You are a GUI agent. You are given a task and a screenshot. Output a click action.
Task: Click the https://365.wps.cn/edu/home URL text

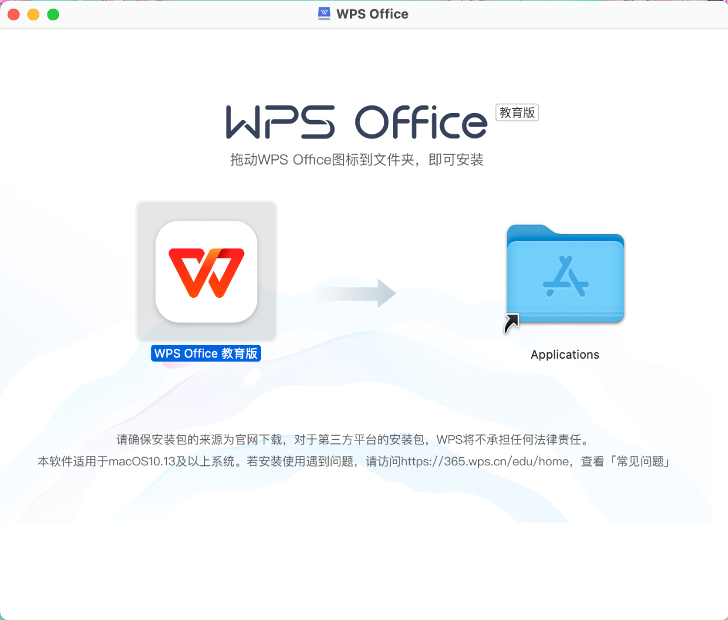tap(485, 461)
